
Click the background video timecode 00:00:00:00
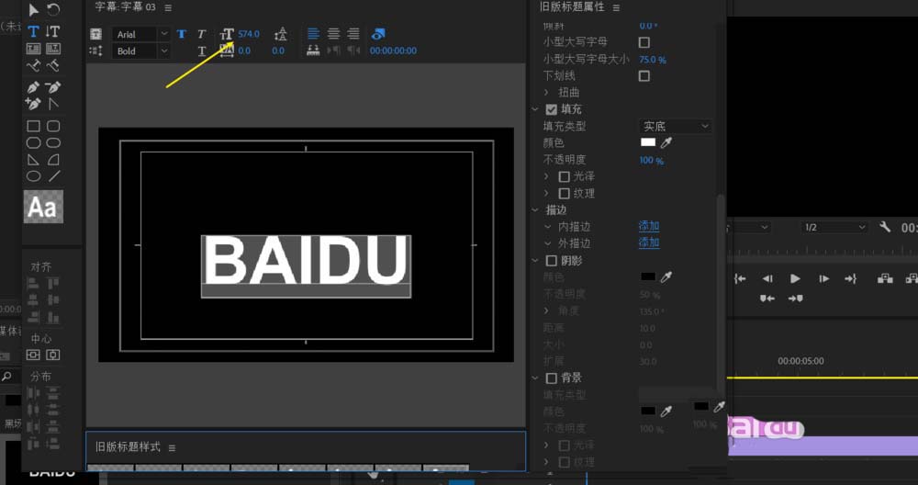click(394, 51)
